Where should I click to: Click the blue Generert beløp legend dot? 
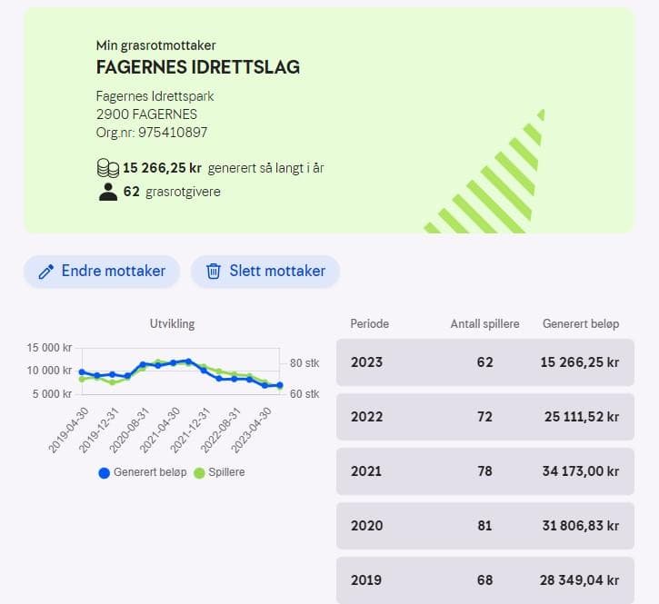[x=104, y=472]
